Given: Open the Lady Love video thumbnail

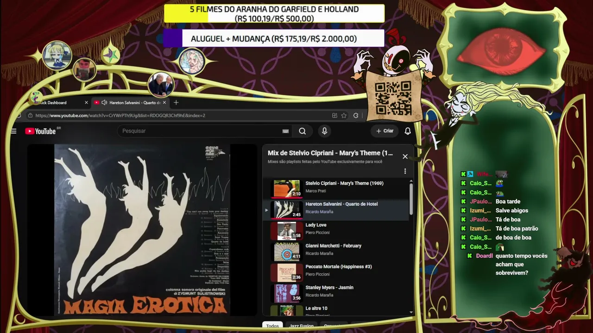Looking at the screenshot, I should click(287, 230).
